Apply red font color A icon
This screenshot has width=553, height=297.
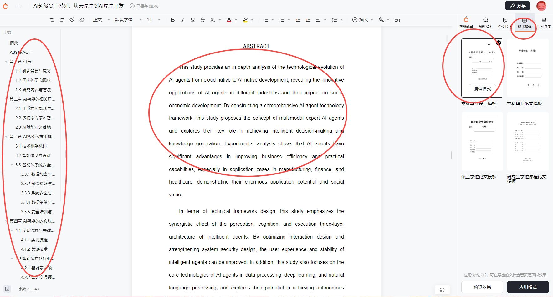tap(229, 20)
